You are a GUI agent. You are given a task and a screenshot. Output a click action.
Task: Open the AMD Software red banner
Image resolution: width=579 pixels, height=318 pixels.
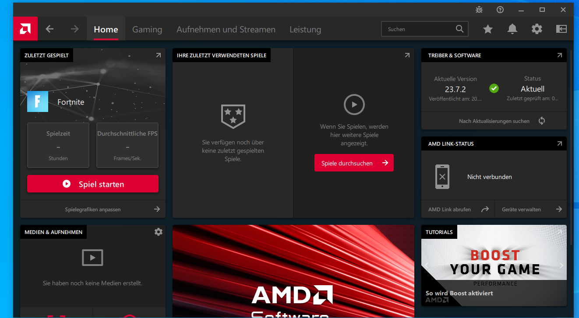point(293,271)
